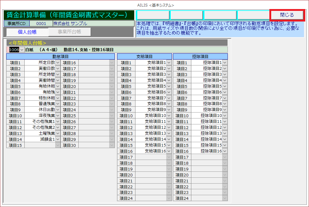Expand the 支給項目8 dropdown
This screenshot has height=207, width=309.
pos(169,104)
